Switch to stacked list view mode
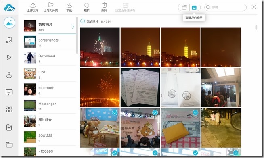264x158 pixels. [x=184, y=8]
